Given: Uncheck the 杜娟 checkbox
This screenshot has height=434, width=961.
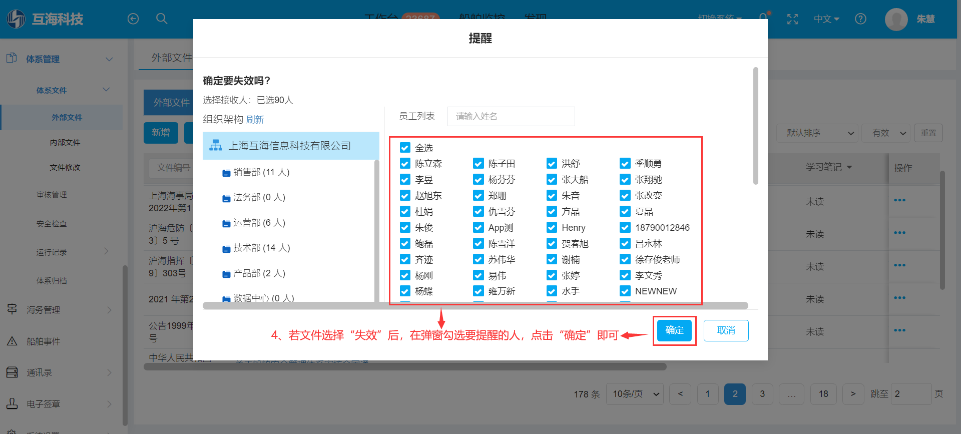Looking at the screenshot, I should pyautogui.click(x=405, y=212).
